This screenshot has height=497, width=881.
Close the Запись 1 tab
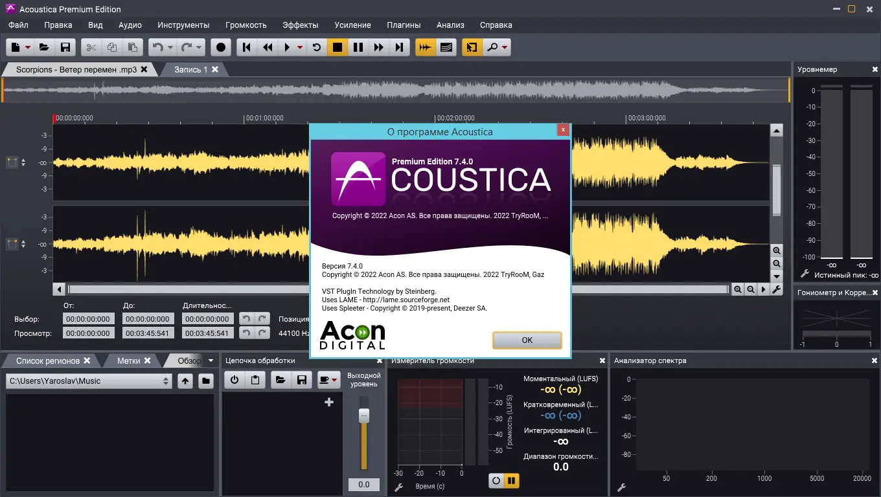215,69
